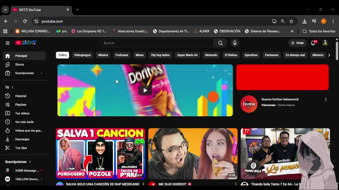Click the Buscar search field

coord(157,43)
